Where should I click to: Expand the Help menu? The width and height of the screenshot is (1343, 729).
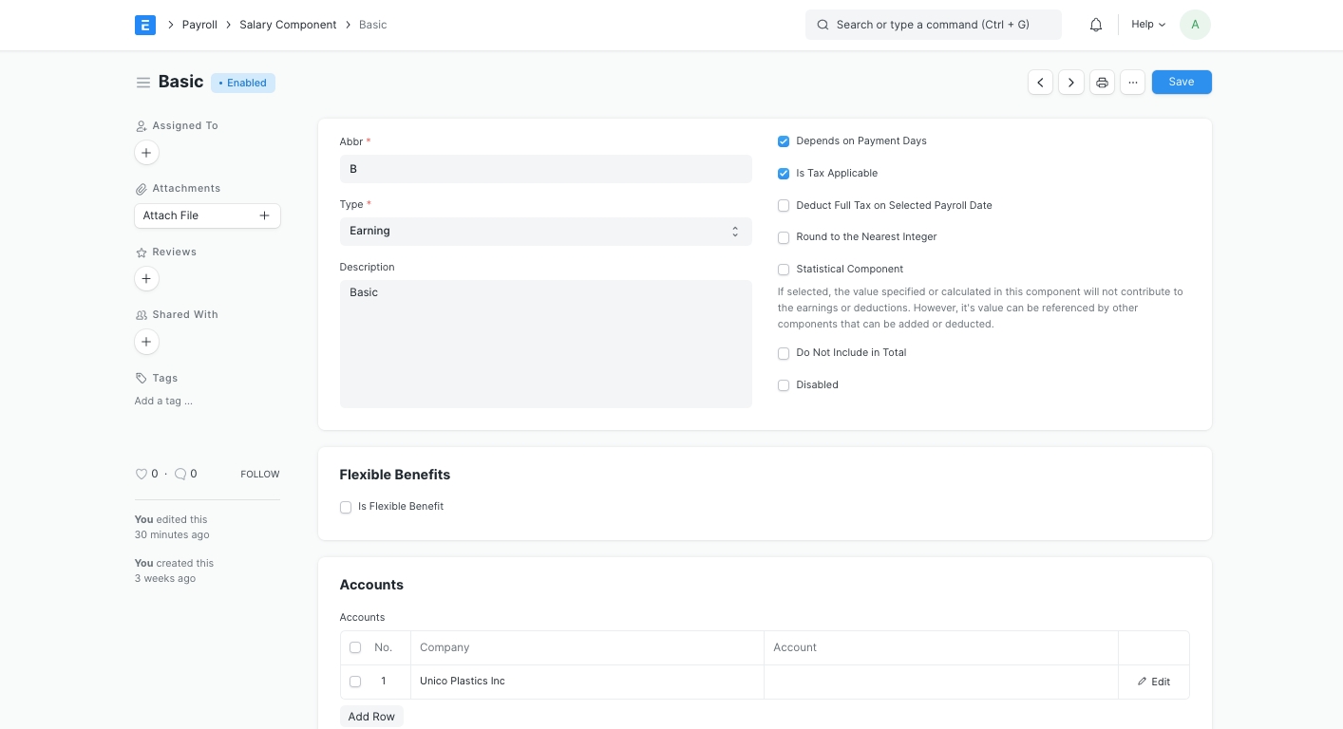pyautogui.click(x=1147, y=25)
